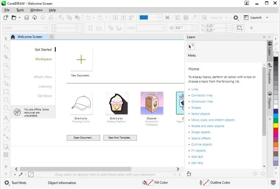
Task: Click the Tool Hints gear icon
Action: tap(7, 183)
